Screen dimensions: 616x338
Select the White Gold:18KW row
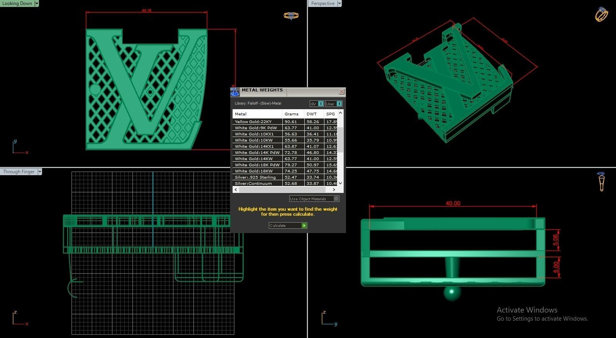[x=285, y=171]
